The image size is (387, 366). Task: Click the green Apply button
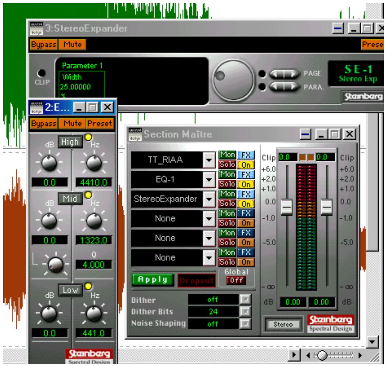pos(153,279)
